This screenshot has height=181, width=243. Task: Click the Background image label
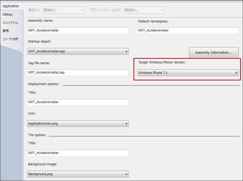pos(43,164)
